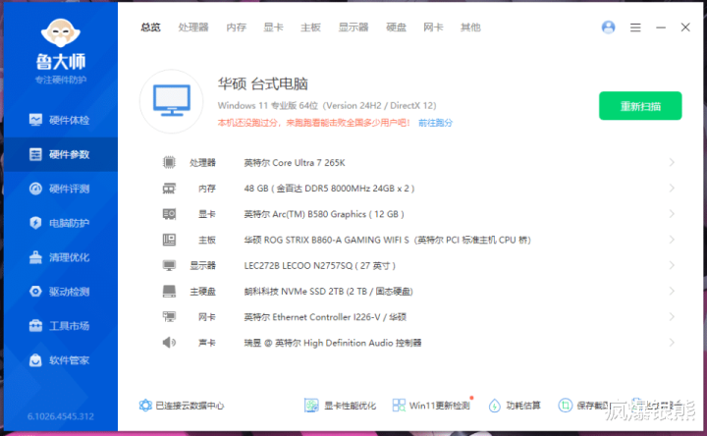Screen dimensions: 707x436
Task: Switch to 网卡 tab
Action: tap(433, 27)
